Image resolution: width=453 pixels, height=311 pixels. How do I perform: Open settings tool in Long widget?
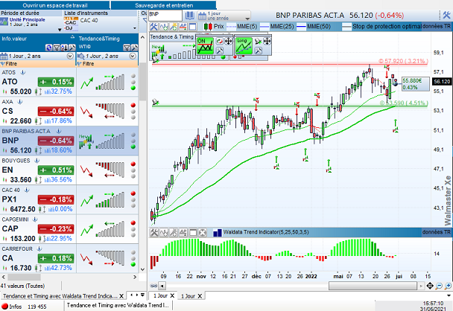(x=259, y=51)
